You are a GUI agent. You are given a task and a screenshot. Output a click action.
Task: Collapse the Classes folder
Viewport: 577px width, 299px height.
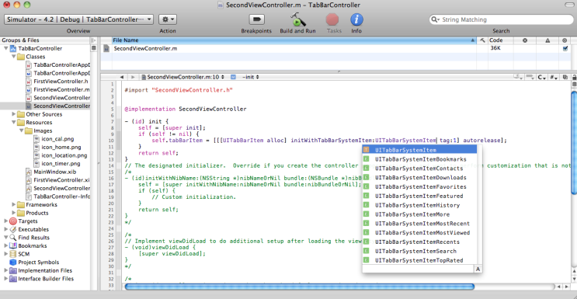point(14,57)
